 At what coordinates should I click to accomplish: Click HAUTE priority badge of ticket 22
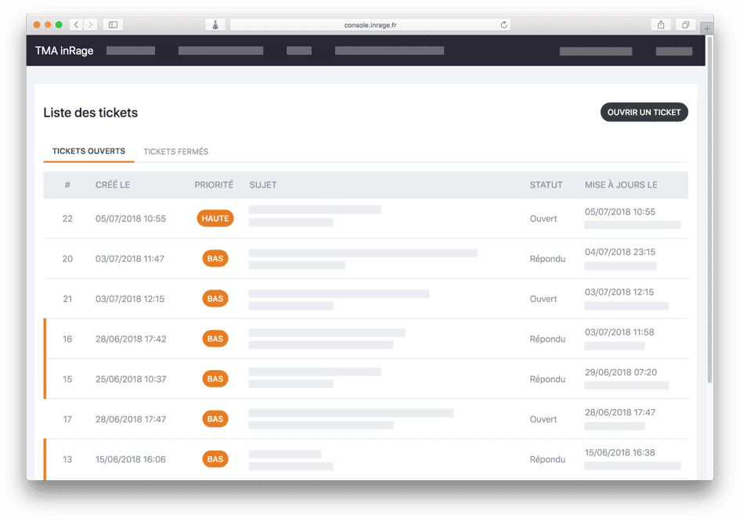[215, 218]
